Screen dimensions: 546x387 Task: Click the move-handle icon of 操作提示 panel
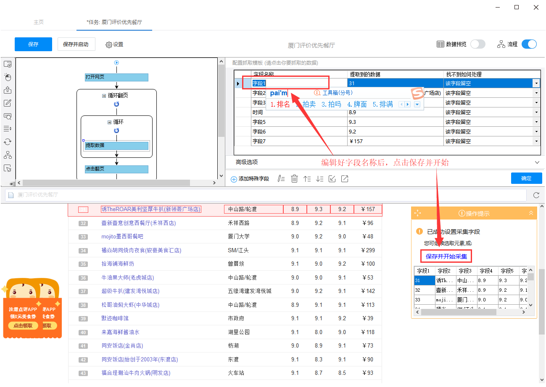coord(417,213)
